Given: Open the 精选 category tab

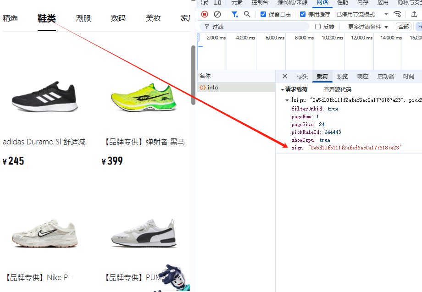Looking at the screenshot, I should coord(10,18).
